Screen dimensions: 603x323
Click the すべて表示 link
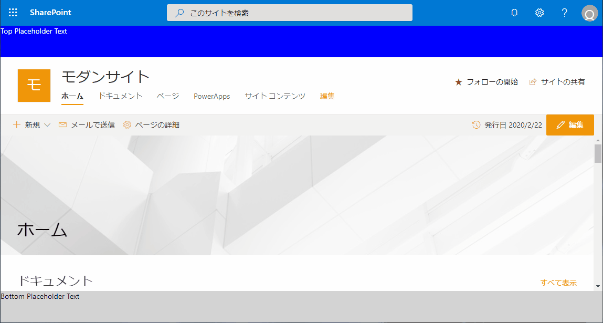point(558,283)
